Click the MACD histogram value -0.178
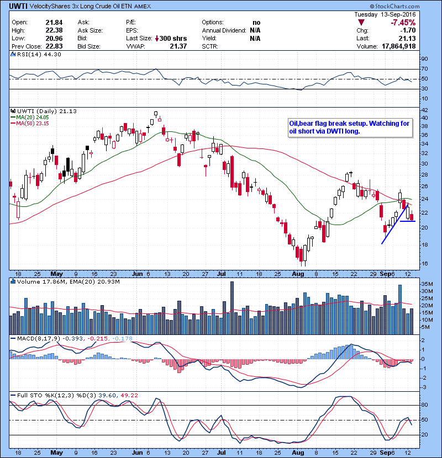442x458 pixels. [x=122, y=339]
